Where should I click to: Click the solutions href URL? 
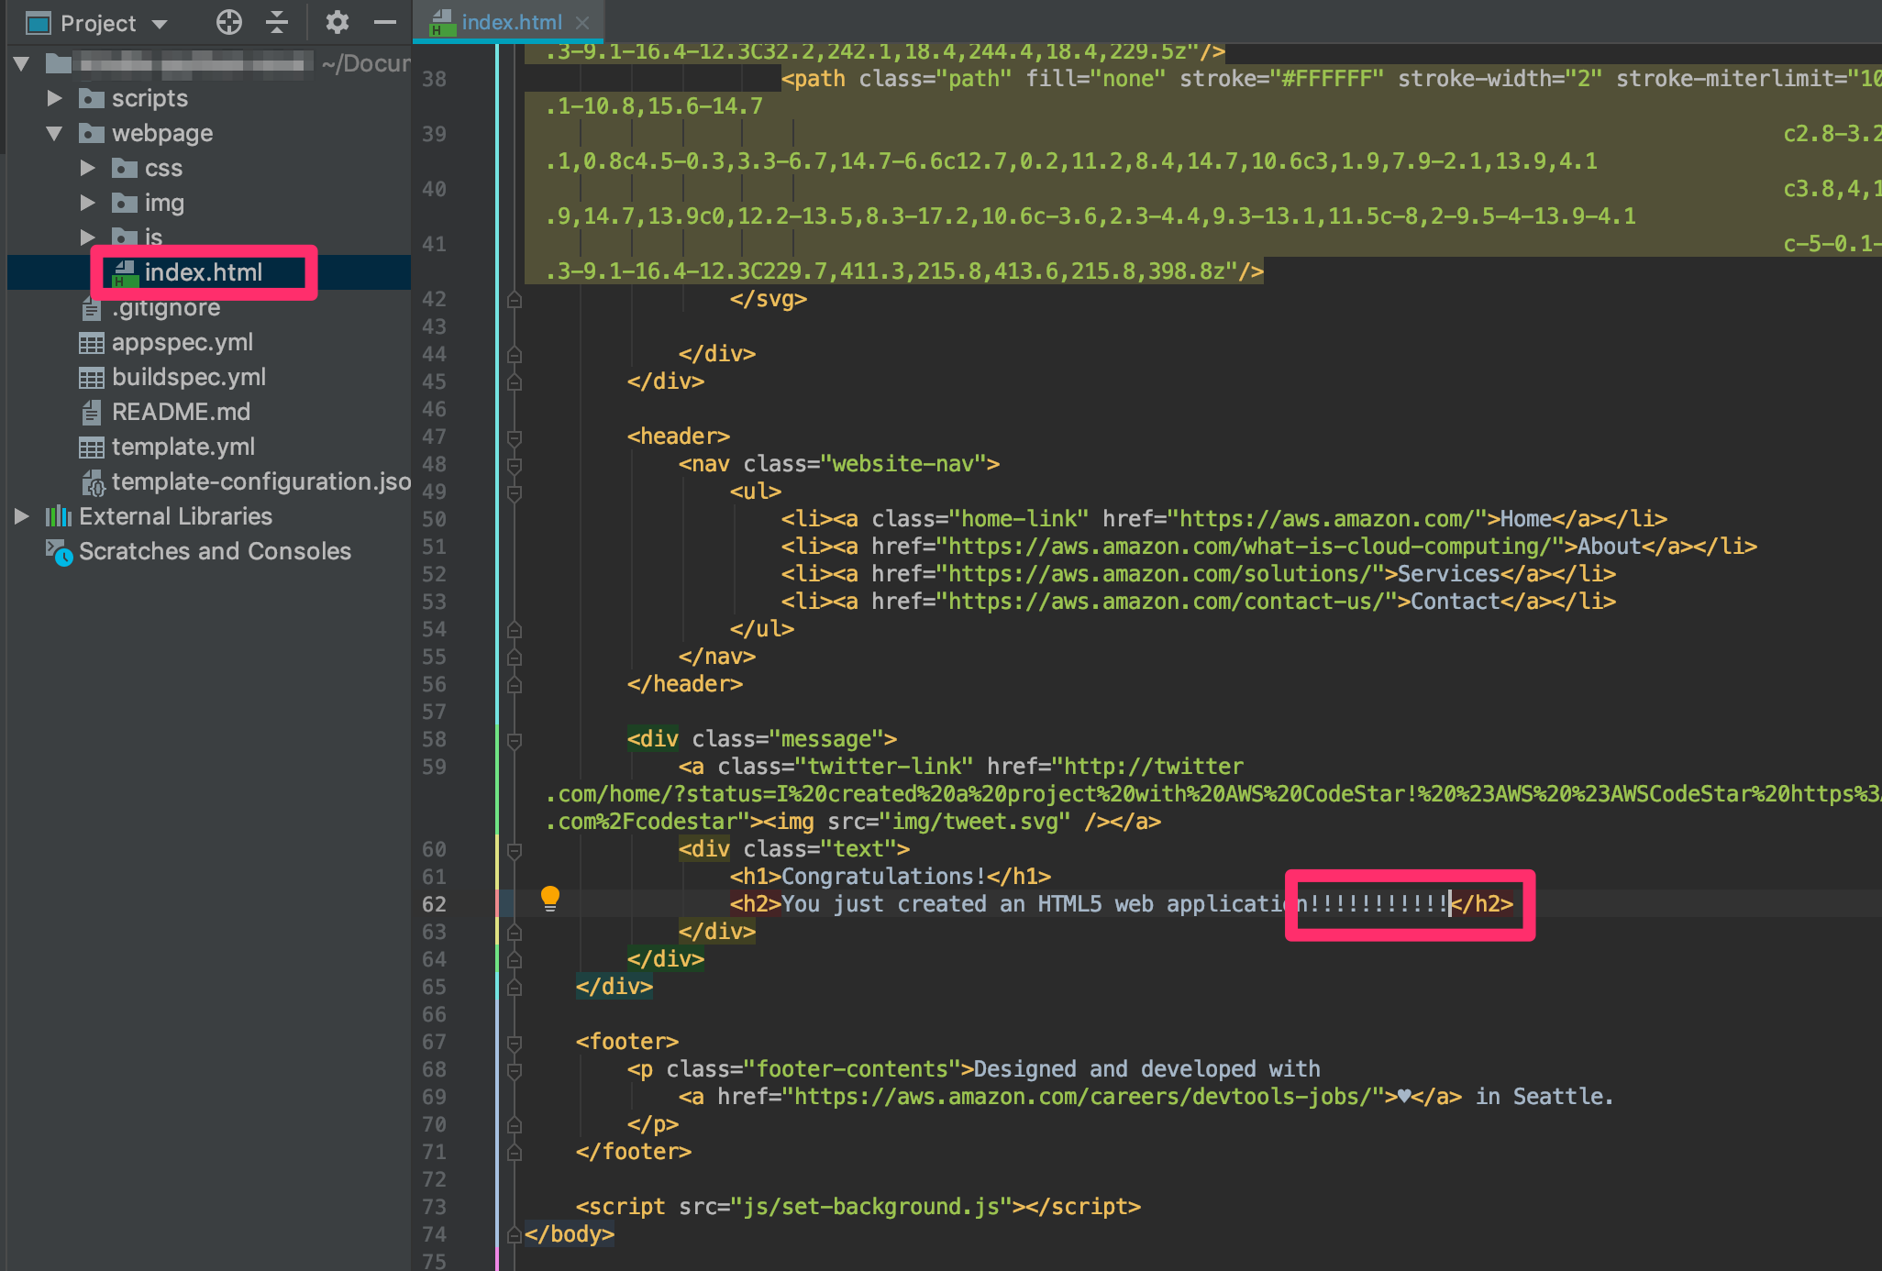pos(1165,574)
